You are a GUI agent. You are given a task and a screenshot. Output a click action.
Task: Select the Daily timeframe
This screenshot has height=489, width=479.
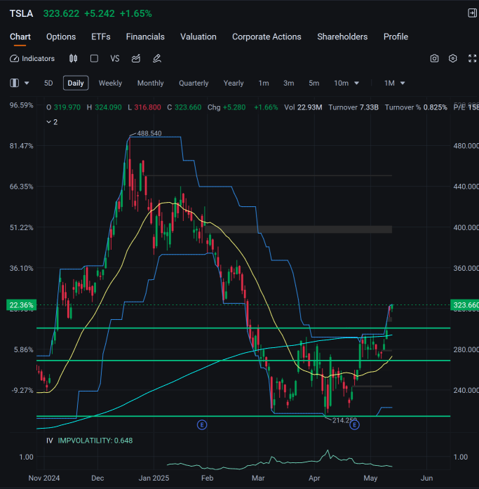coord(76,83)
